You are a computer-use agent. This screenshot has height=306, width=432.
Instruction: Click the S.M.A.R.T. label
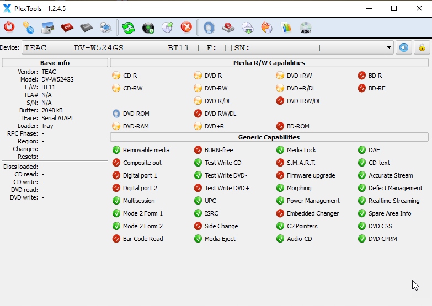[x=301, y=163]
